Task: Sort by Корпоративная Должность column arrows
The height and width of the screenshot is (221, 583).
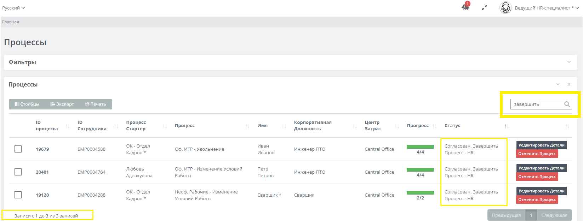Action: pyautogui.click(x=355, y=126)
